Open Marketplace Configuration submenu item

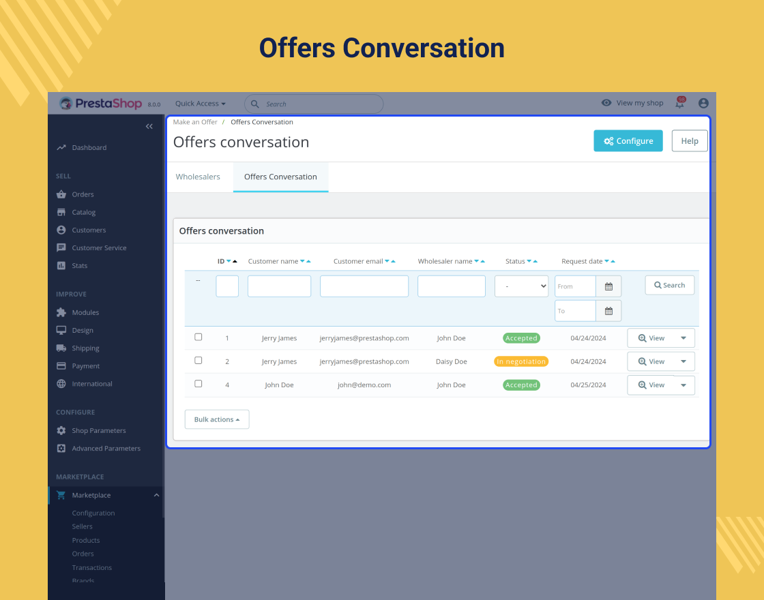[93, 513]
